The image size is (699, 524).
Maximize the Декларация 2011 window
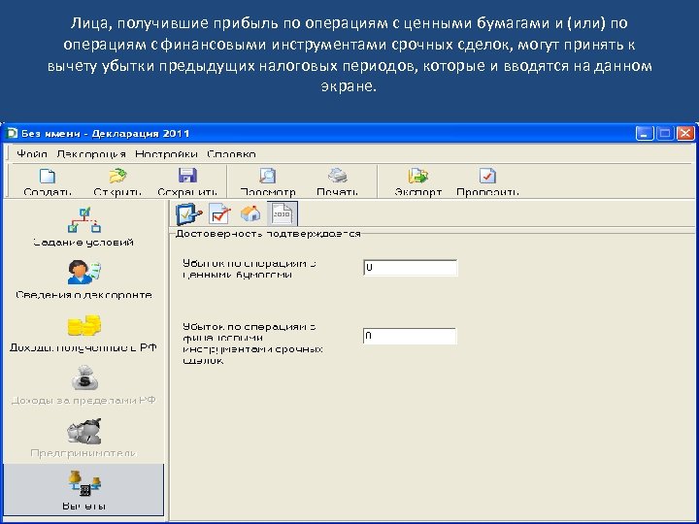(665, 133)
